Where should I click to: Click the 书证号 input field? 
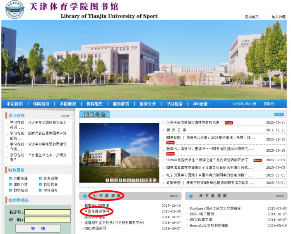coord(41,213)
